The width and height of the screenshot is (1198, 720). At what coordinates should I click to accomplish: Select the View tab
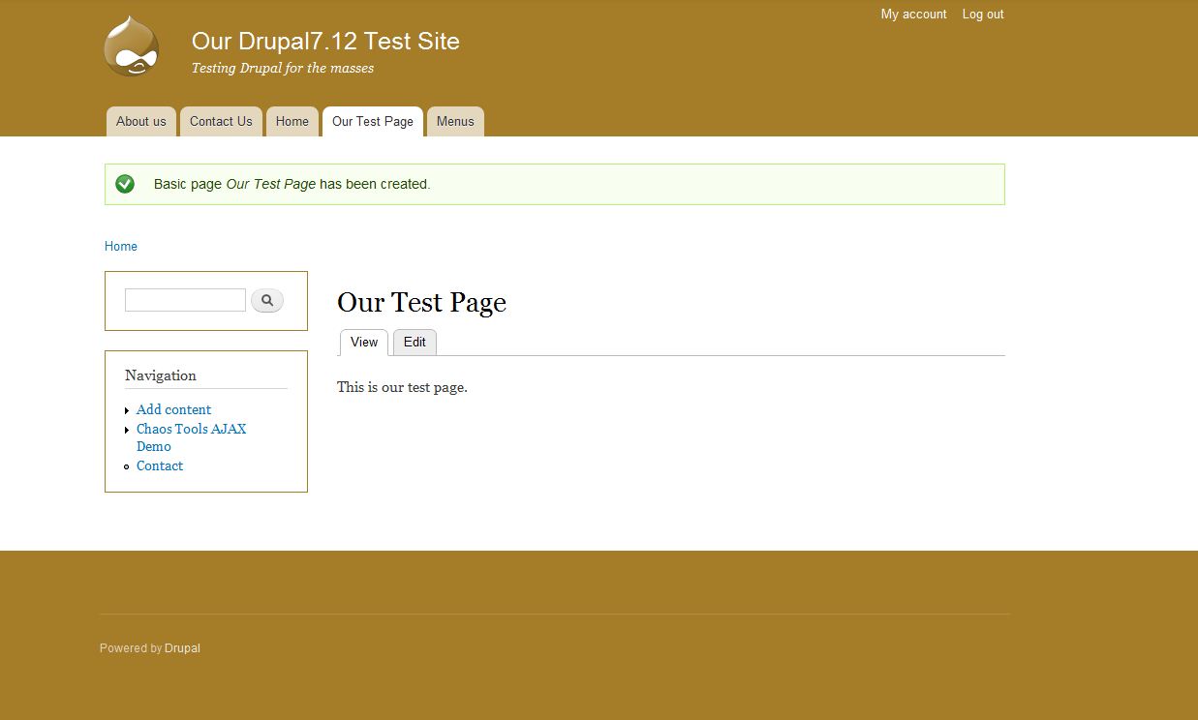[x=364, y=343]
